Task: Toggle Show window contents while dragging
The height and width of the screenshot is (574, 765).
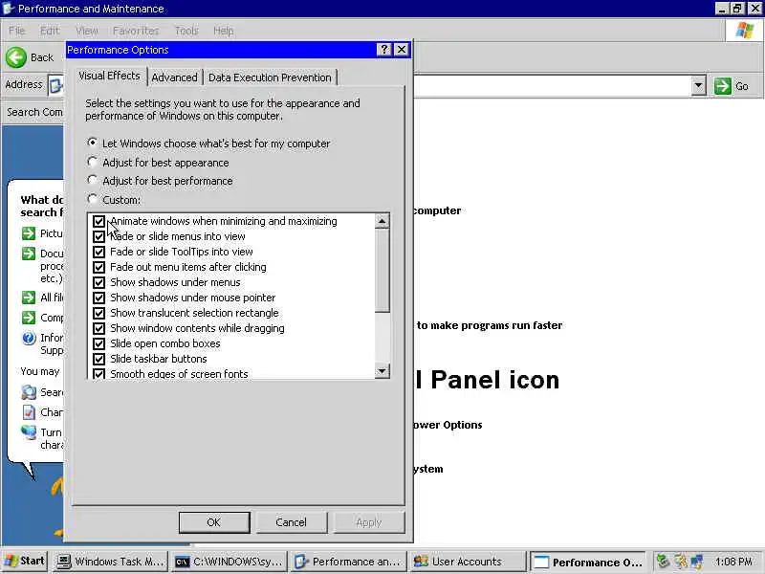Action: 99,328
